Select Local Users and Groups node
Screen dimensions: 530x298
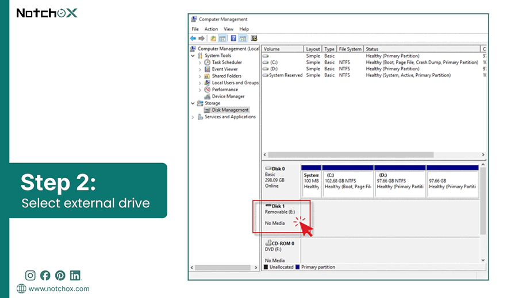point(235,83)
